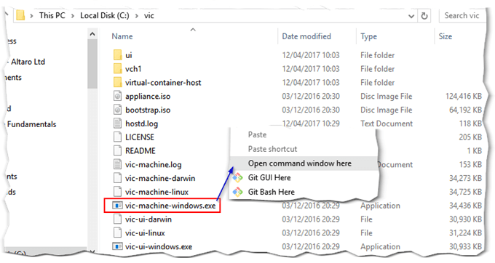
Task: Sort files by the Name column header
Action: pyautogui.click(x=122, y=36)
